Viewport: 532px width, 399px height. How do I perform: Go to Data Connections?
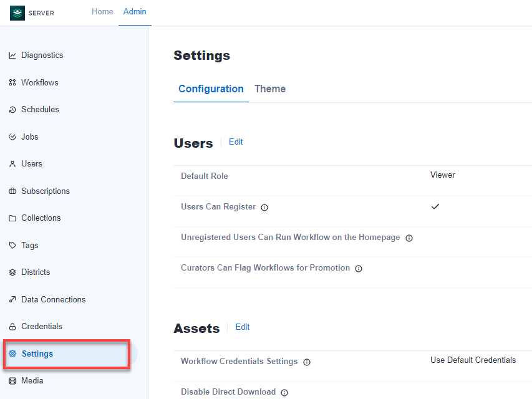click(x=53, y=299)
